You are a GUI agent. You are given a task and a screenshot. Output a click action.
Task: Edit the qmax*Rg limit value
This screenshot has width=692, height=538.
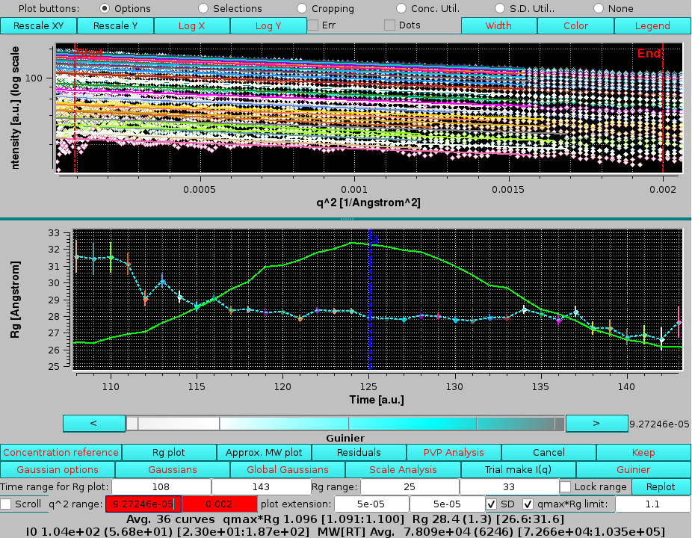click(651, 504)
